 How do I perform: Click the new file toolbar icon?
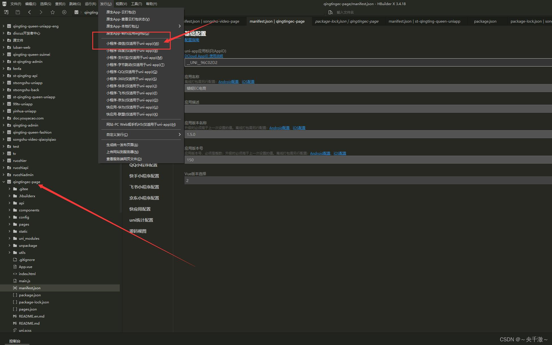[x=6, y=12]
